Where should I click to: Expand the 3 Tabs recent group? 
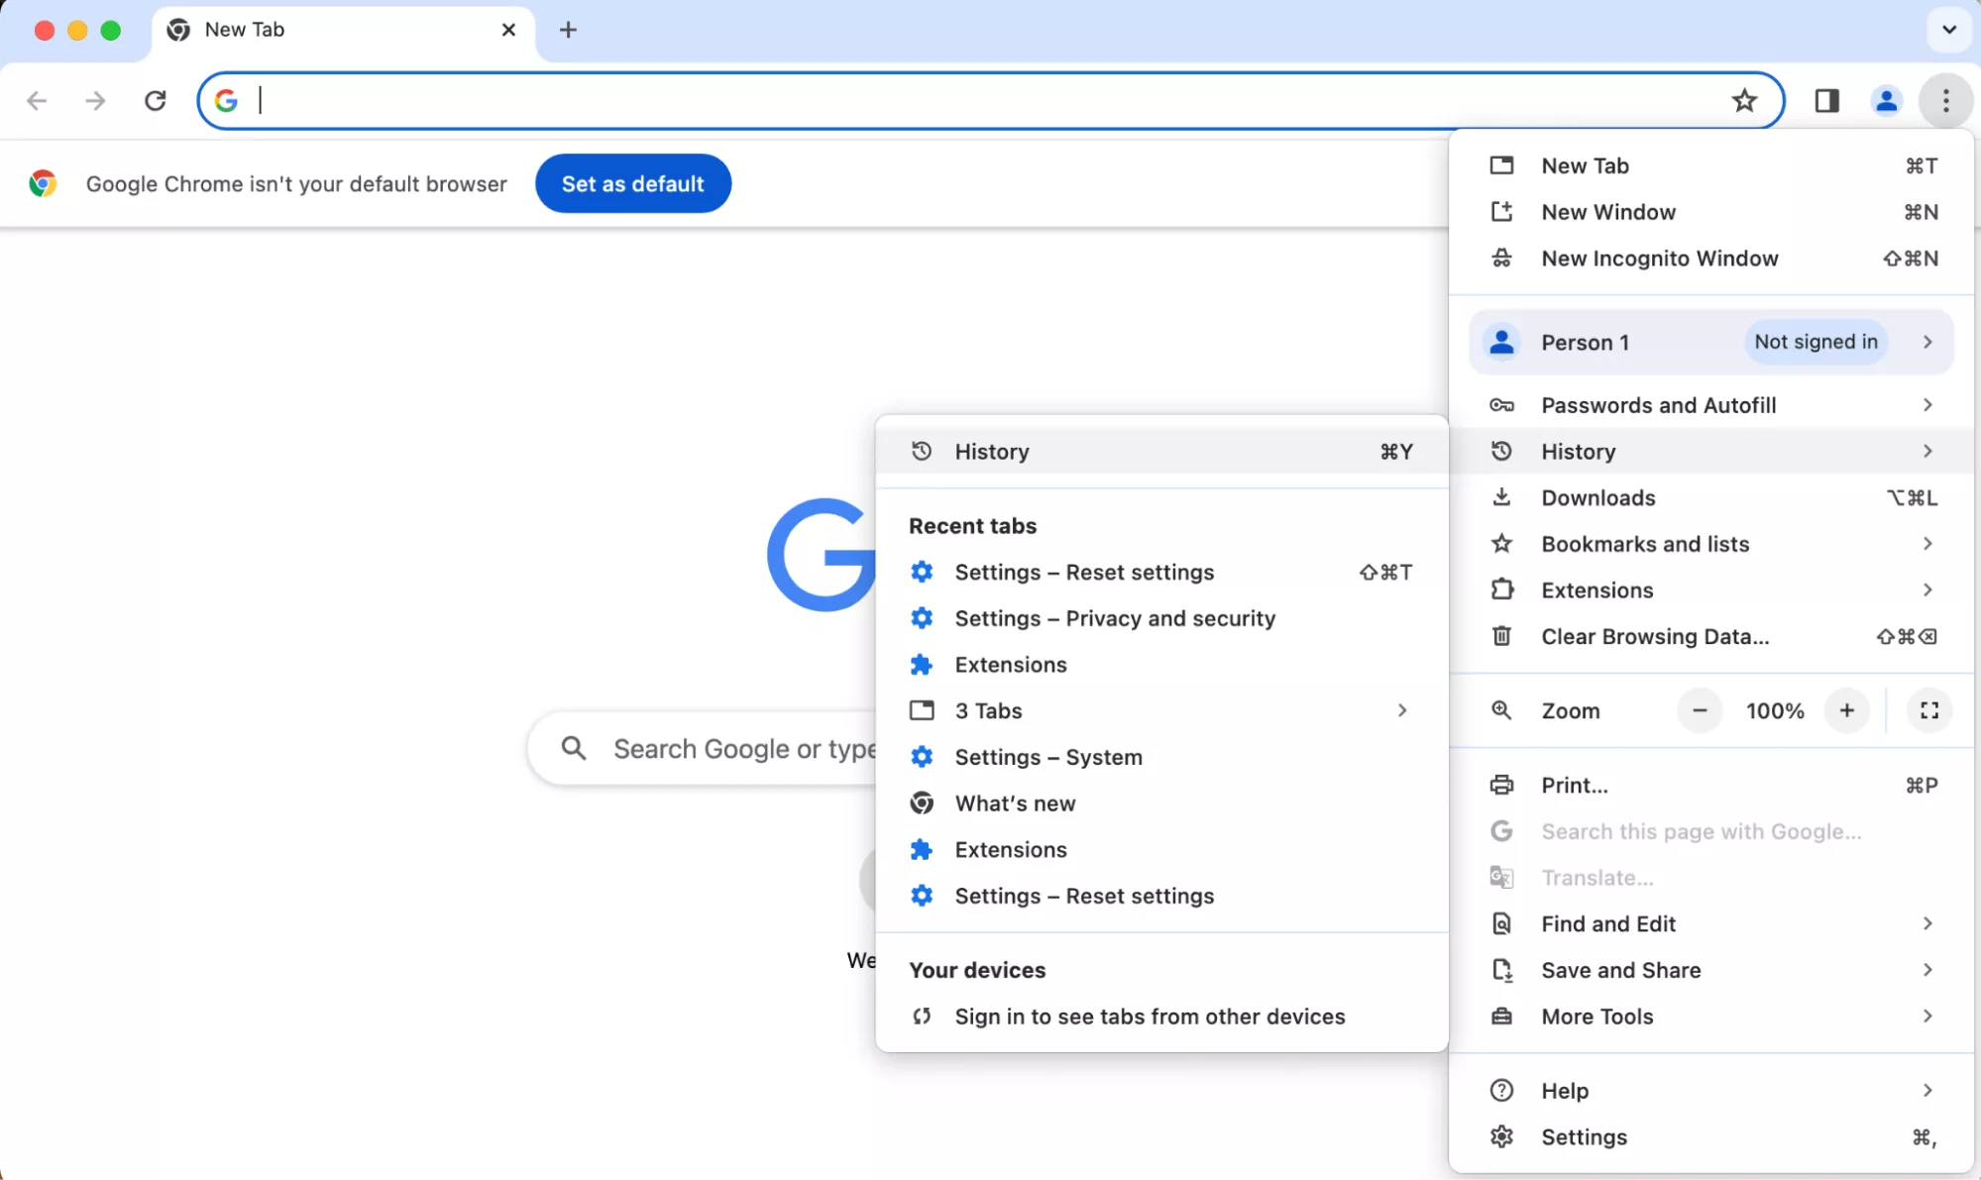click(1161, 710)
